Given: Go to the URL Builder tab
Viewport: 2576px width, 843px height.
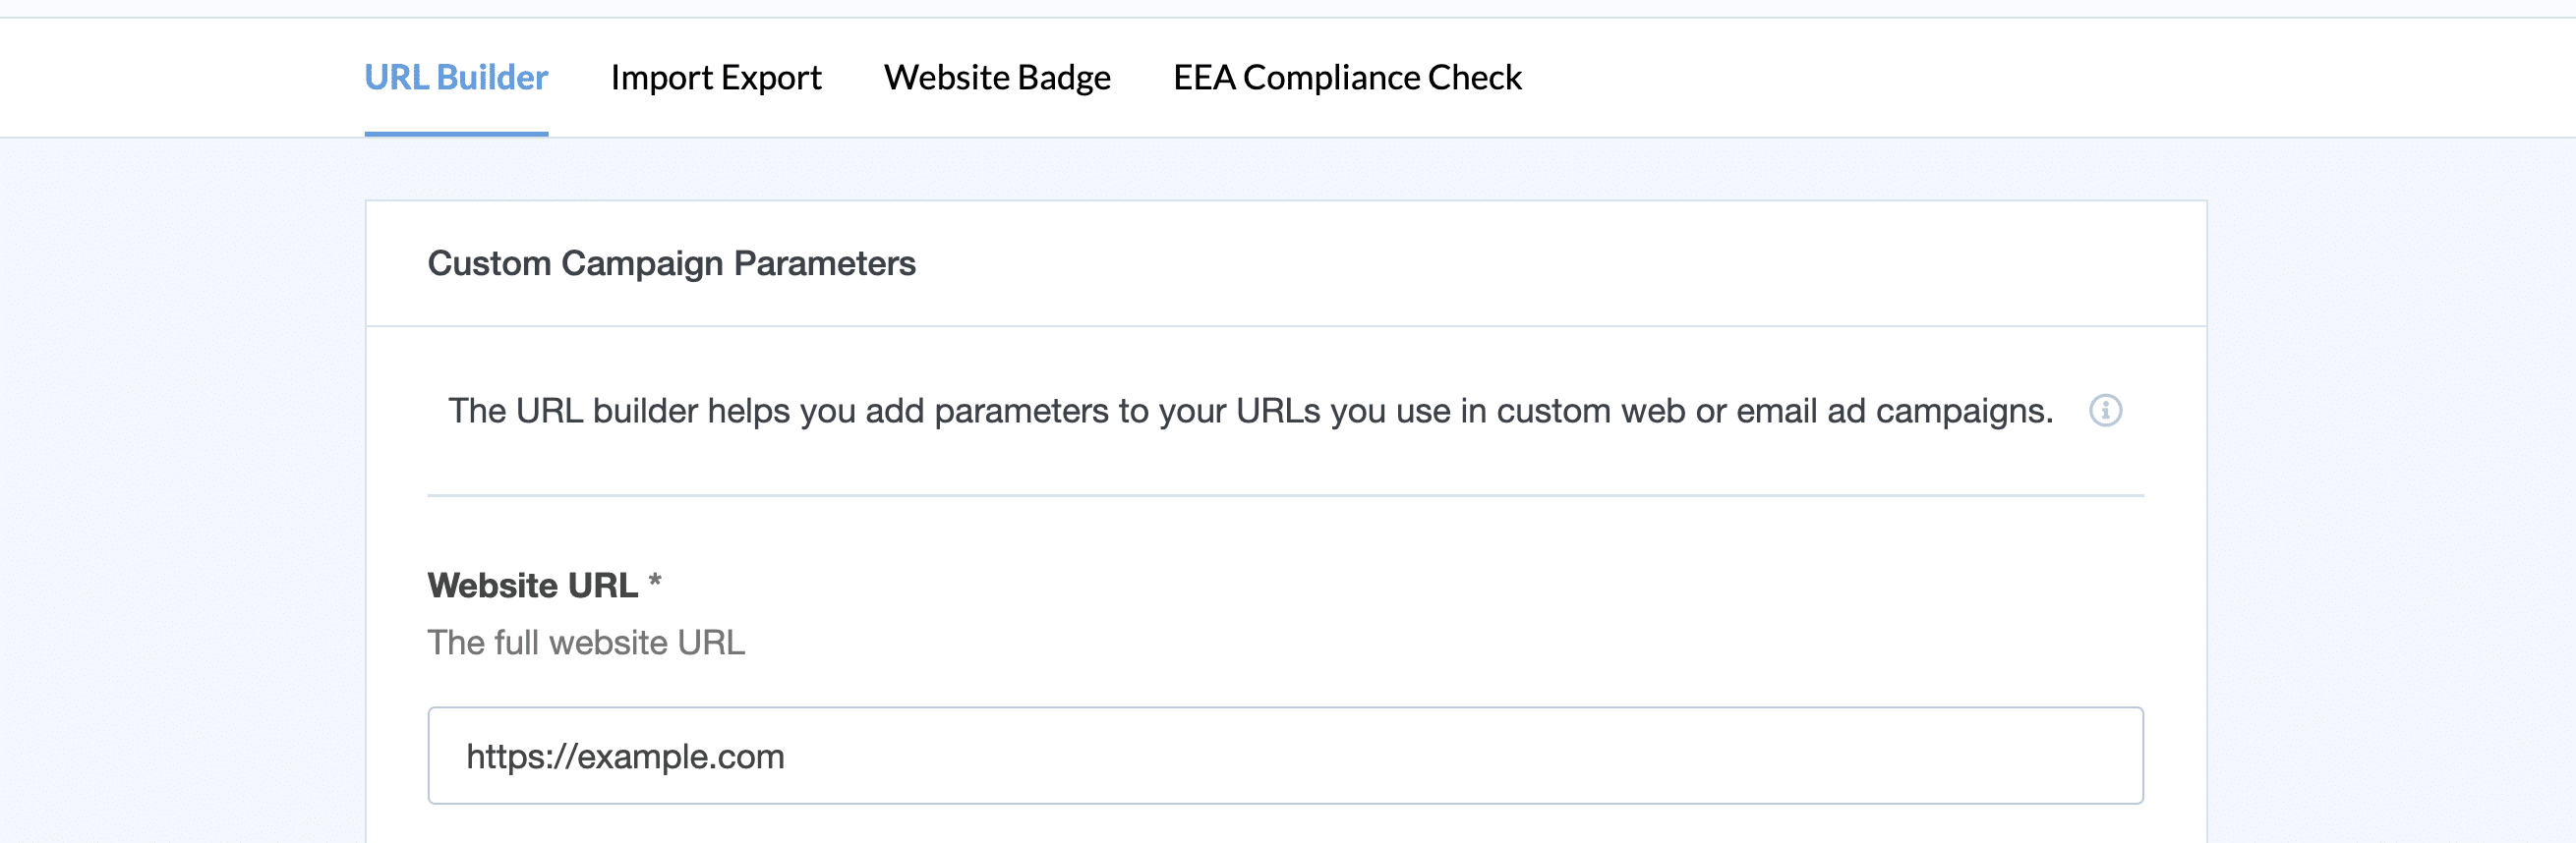Looking at the screenshot, I should (456, 78).
